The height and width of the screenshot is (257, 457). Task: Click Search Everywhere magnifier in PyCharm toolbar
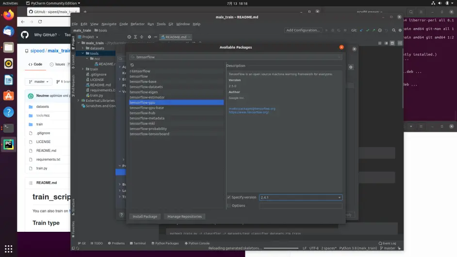point(394,30)
